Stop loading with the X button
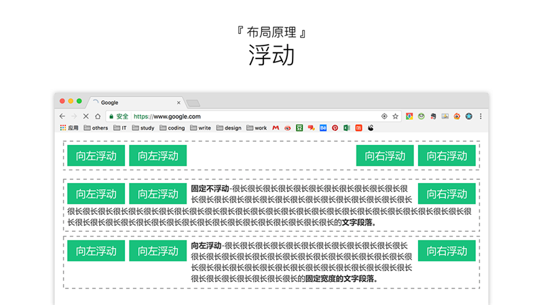Image resolution: width=543 pixels, height=305 pixels. coord(86,116)
